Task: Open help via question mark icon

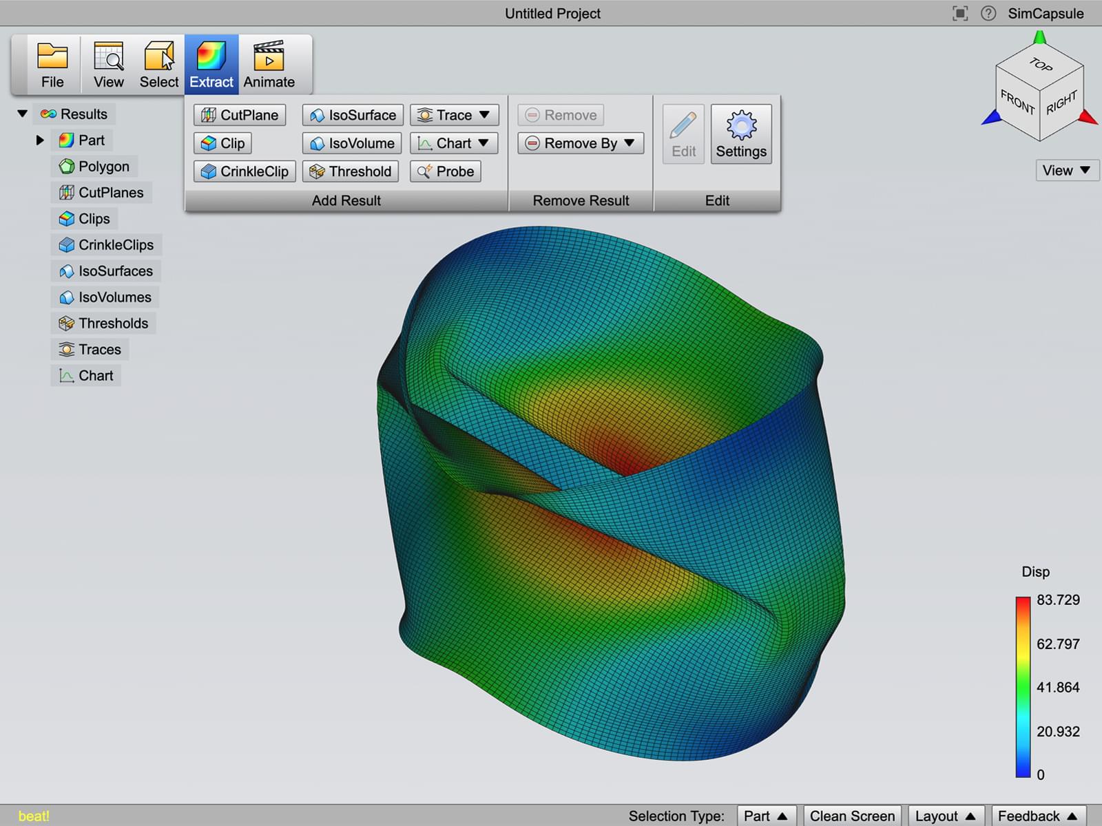Action: pyautogui.click(x=988, y=13)
